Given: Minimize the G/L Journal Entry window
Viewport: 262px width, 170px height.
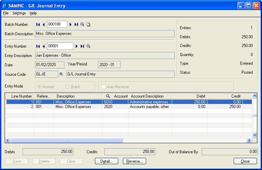Looking at the screenshot, I should (x=240, y=6).
